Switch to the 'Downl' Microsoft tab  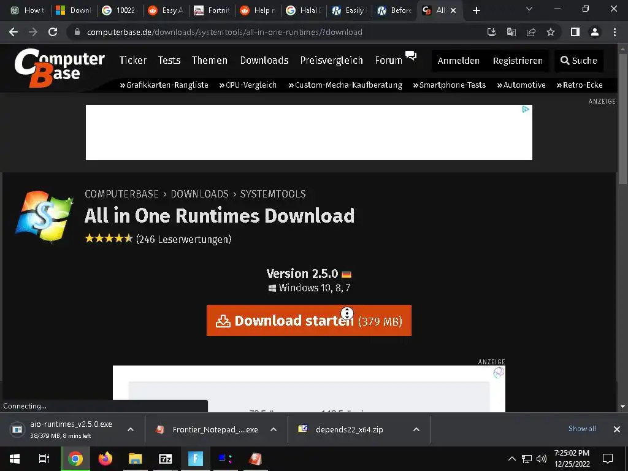coord(74,10)
